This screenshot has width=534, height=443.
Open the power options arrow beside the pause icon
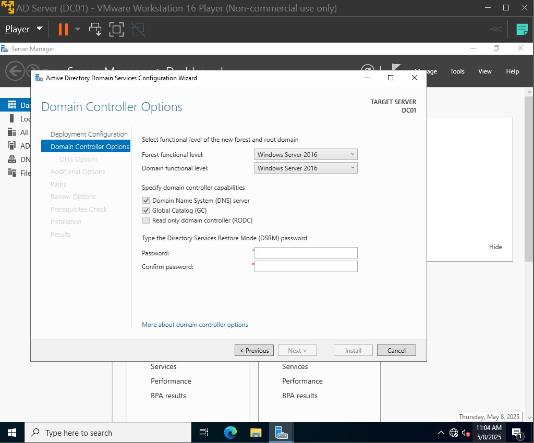pos(78,29)
